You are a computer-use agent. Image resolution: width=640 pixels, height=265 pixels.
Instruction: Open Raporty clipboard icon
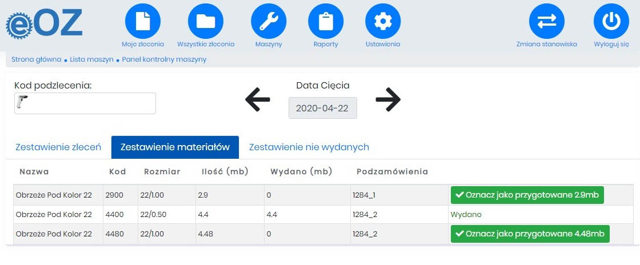click(x=326, y=21)
